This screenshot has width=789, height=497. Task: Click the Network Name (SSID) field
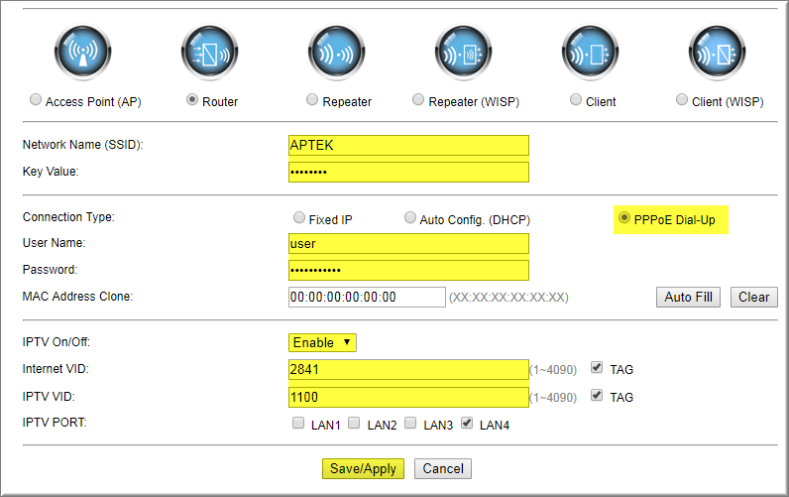(408, 146)
